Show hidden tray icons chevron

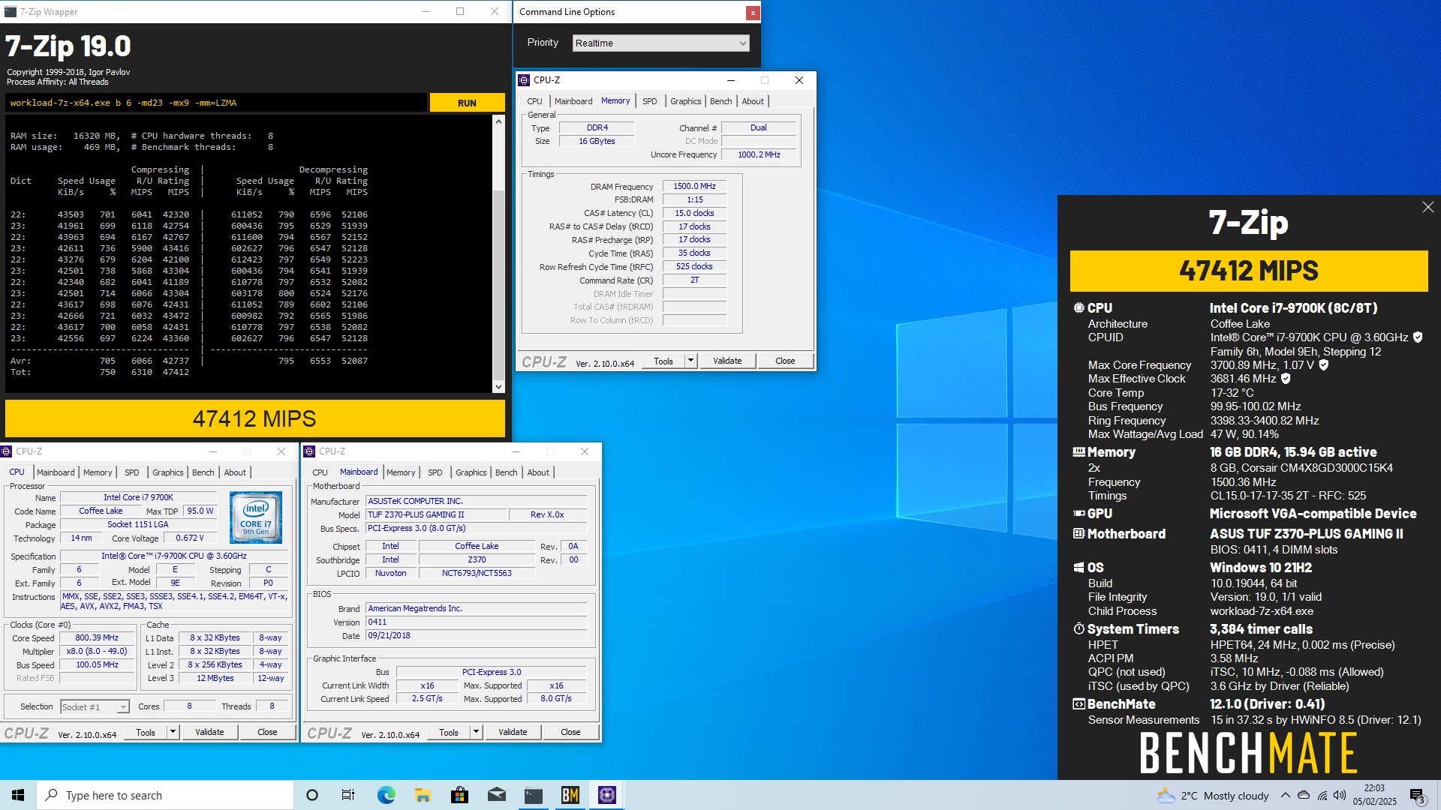(1286, 795)
